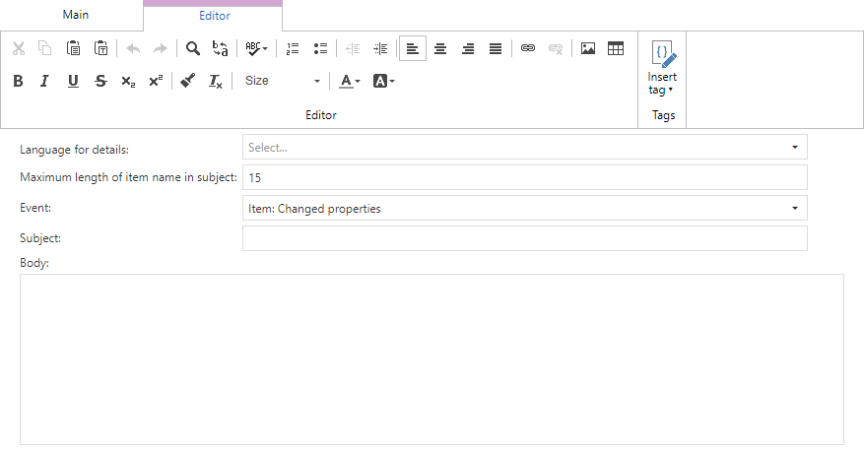Switch to the Main tab

pos(75,15)
